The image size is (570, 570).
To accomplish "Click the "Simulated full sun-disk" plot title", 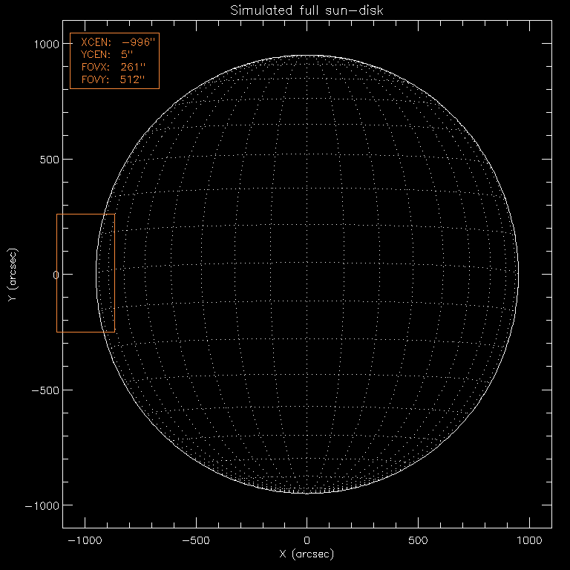I will point(307,10).
